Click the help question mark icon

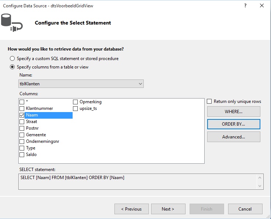(x=245, y=6)
